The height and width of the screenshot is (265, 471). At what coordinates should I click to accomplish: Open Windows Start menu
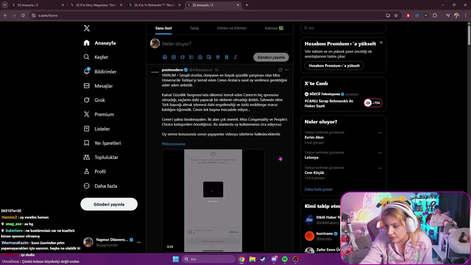coord(176,259)
